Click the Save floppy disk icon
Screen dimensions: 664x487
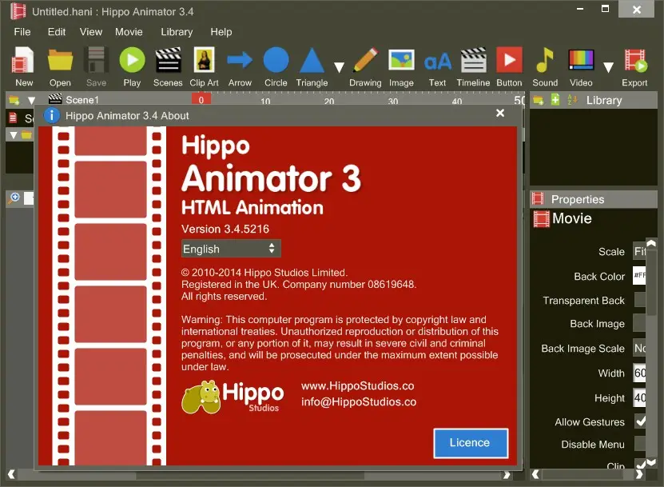click(x=96, y=67)
